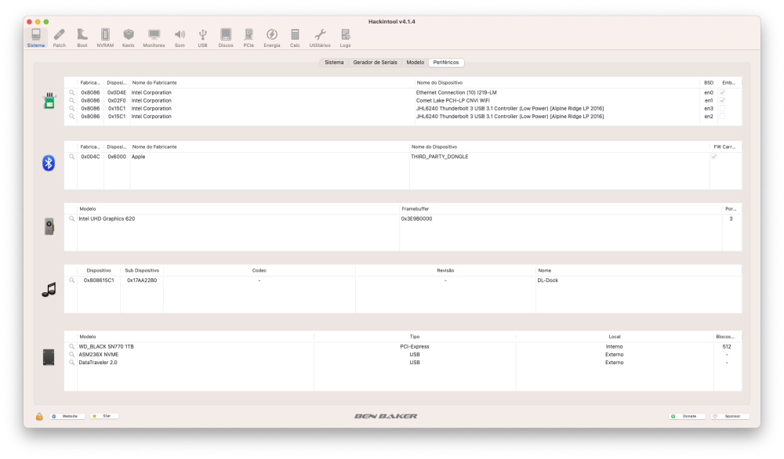Click the Donate button
Image resolution: width=784 pixels, height=459 pixels.
[x=687, y=416]
